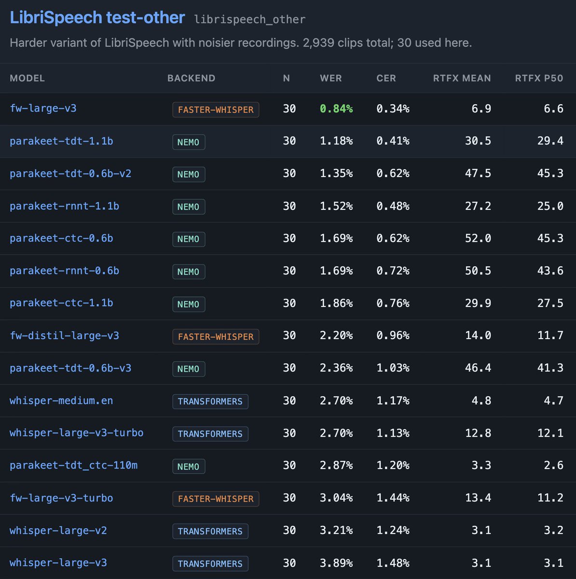Click the NEMO badge in parakeet-rnnt-1.1b row
Screen dimensions: 576x579
click(x=189, y=207)
